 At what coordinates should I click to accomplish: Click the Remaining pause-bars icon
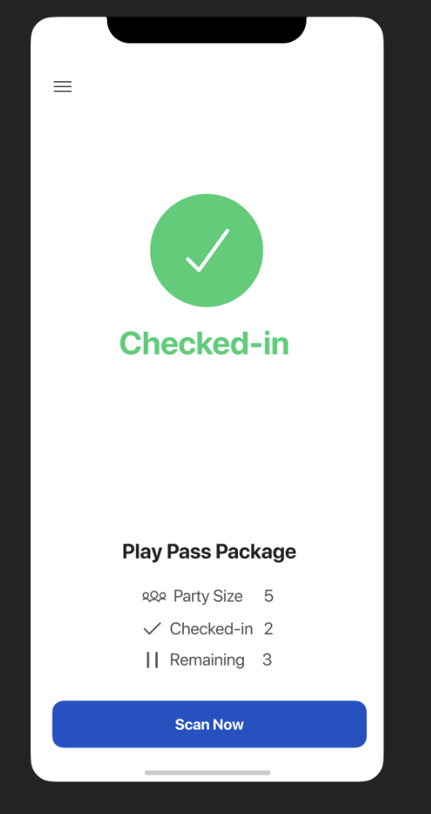152,660
